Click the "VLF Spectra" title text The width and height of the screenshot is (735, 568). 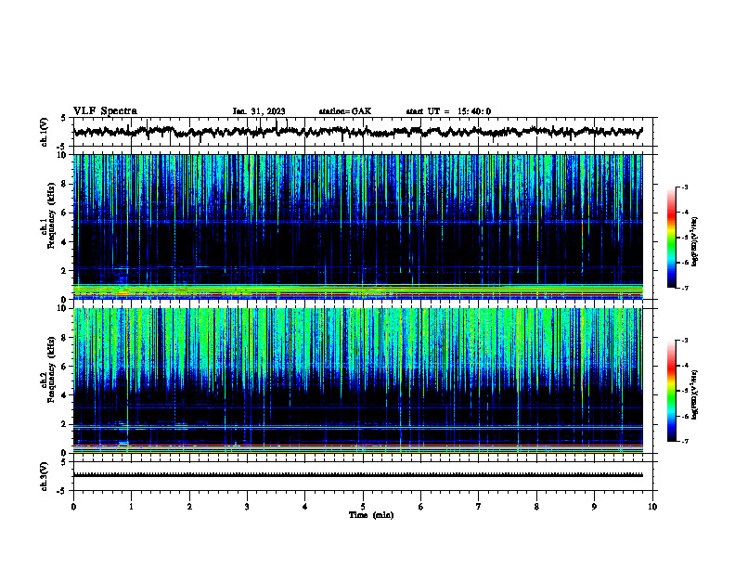pos(105,111)
